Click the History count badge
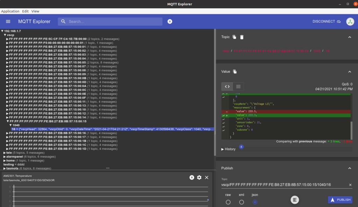 tap(241, 147)
